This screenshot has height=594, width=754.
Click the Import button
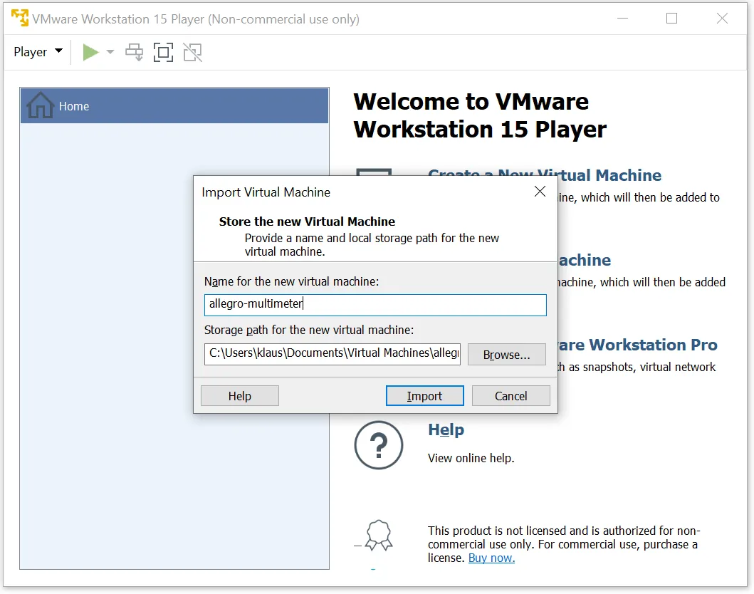[x=424, y=396]
